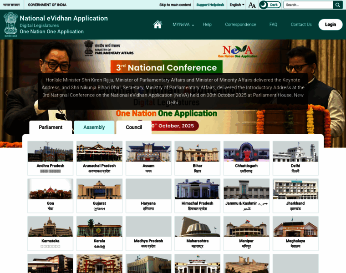Image resolution: width=346 pixels, height=273 pixels.
Task: Click the search magnifier icon
Action: [x=337, y=5]
